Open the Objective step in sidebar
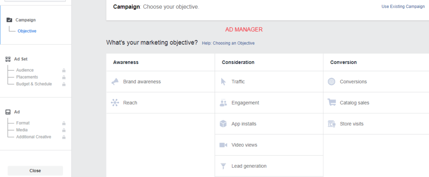Image resolution: width=429 pixels, height=177 pixels. [x=27, y=31]
